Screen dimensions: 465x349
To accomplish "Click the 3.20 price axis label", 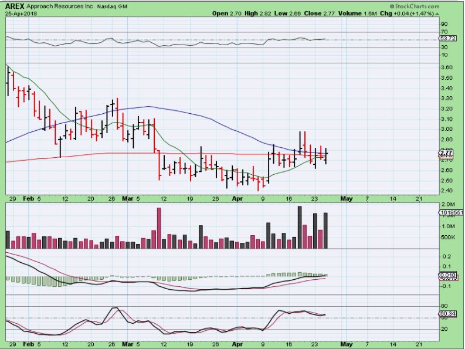I will [x=447, y=109].
